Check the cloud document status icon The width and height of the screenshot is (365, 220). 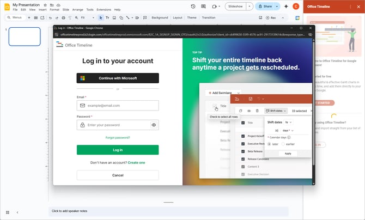click(x=58, y=5)
